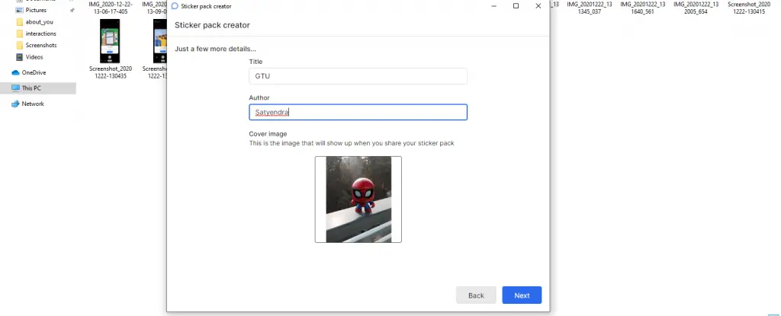This screenshot has width=781, height=316.
Task: Select This PC in Explorer sidebar
Action: 38,88
